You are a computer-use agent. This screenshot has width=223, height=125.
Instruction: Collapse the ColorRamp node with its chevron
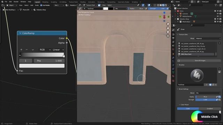click(20, 33)
